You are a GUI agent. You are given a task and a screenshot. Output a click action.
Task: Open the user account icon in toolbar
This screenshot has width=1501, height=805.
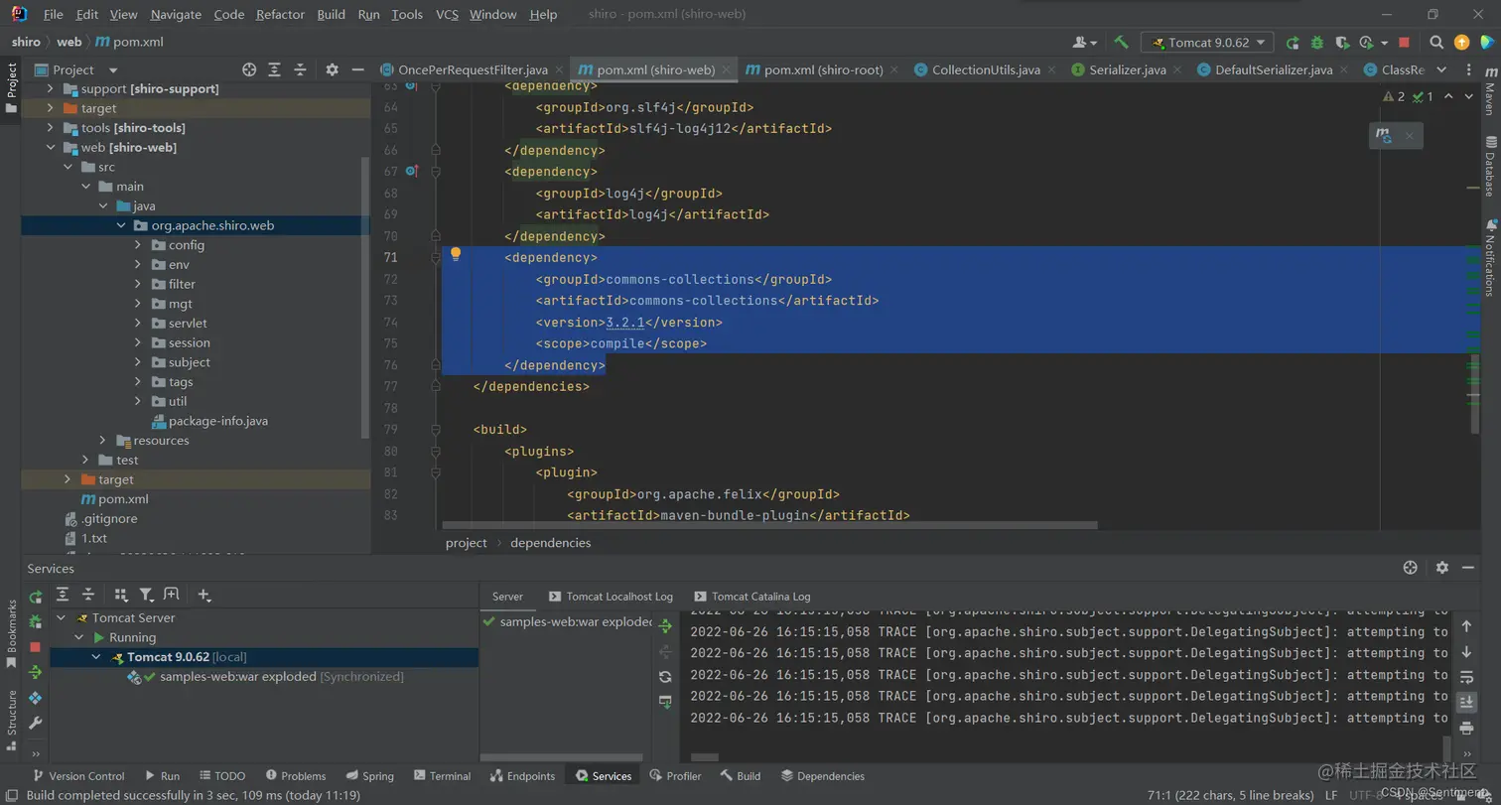[x=1084, y=43]
